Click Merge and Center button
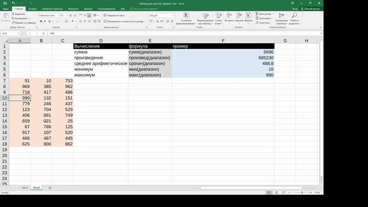 (x=124, y=21)
